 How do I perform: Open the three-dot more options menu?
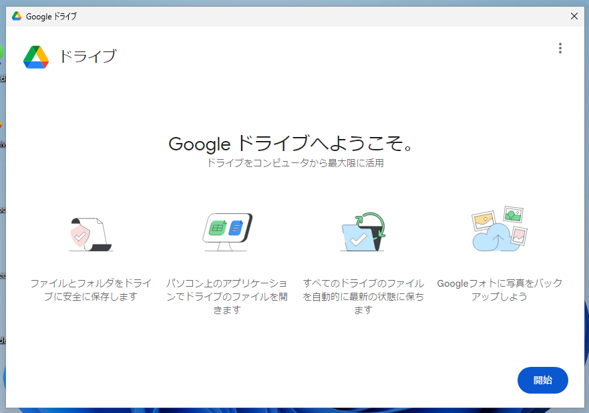coord(560,48)
